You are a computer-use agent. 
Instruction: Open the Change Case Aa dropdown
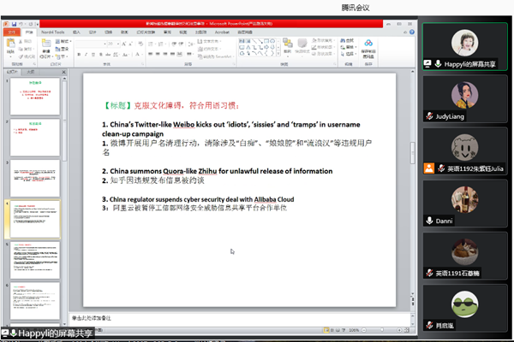point(126,55)
